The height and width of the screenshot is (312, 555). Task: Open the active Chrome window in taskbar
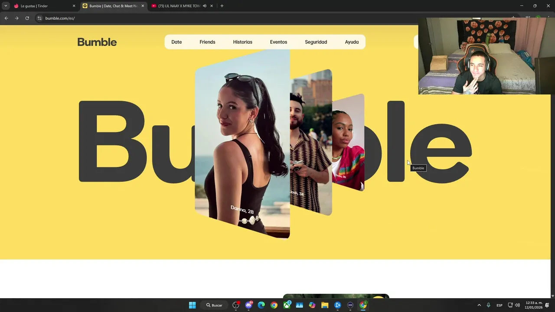[363, 305]
